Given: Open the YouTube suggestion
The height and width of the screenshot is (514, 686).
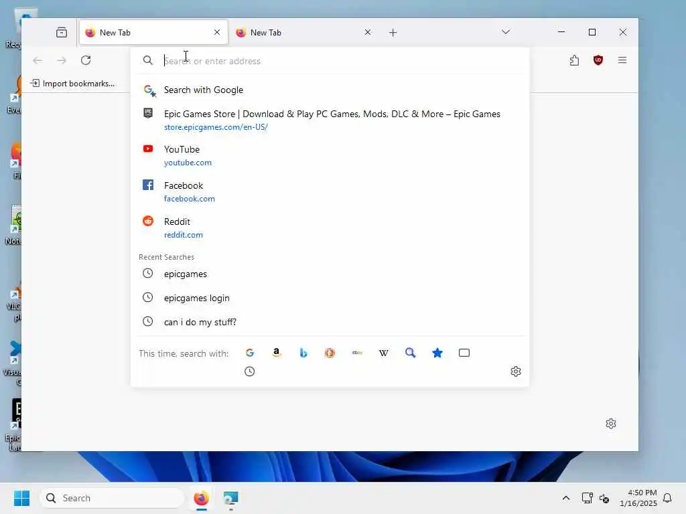Looking at the screenshot, I should (x=330, y=155).
